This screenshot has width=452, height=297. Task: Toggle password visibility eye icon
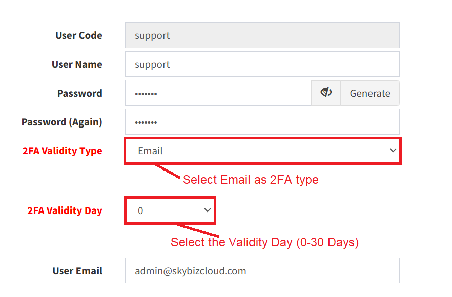tap(326, 93)
